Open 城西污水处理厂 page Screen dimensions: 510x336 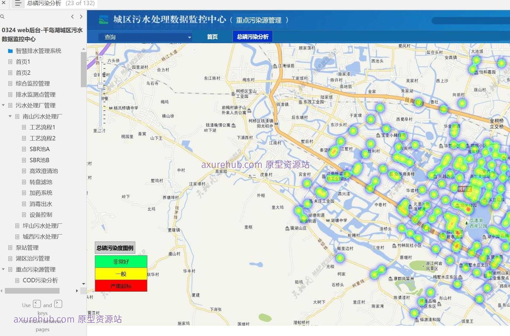pos(43,236)
